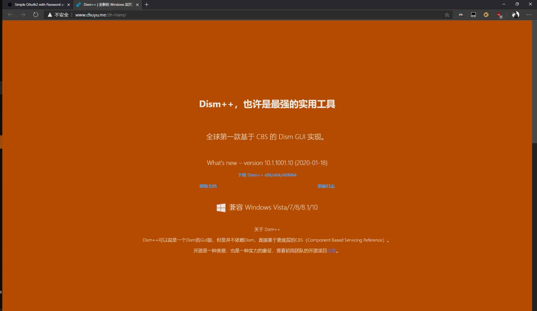The image size is (537, 311).
Task: Click the not-secure warning triangle icon
Action: 50,15
